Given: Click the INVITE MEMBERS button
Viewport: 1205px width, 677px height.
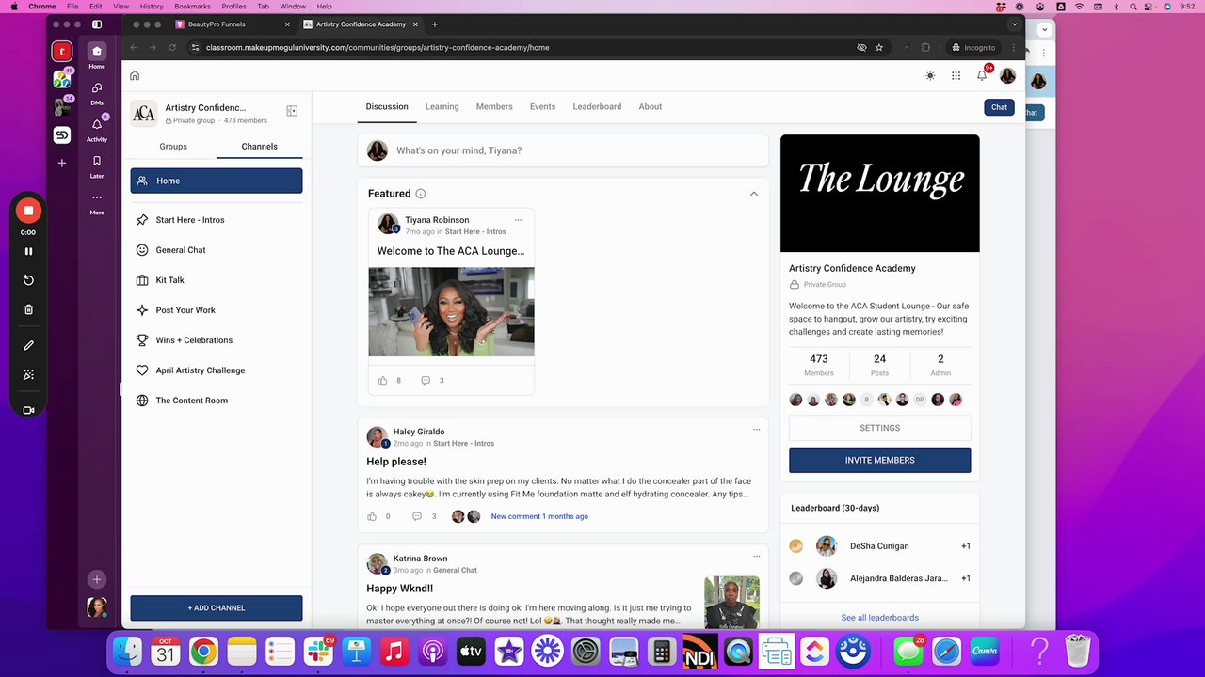Looking at the screenshot, I should point(879,460).
